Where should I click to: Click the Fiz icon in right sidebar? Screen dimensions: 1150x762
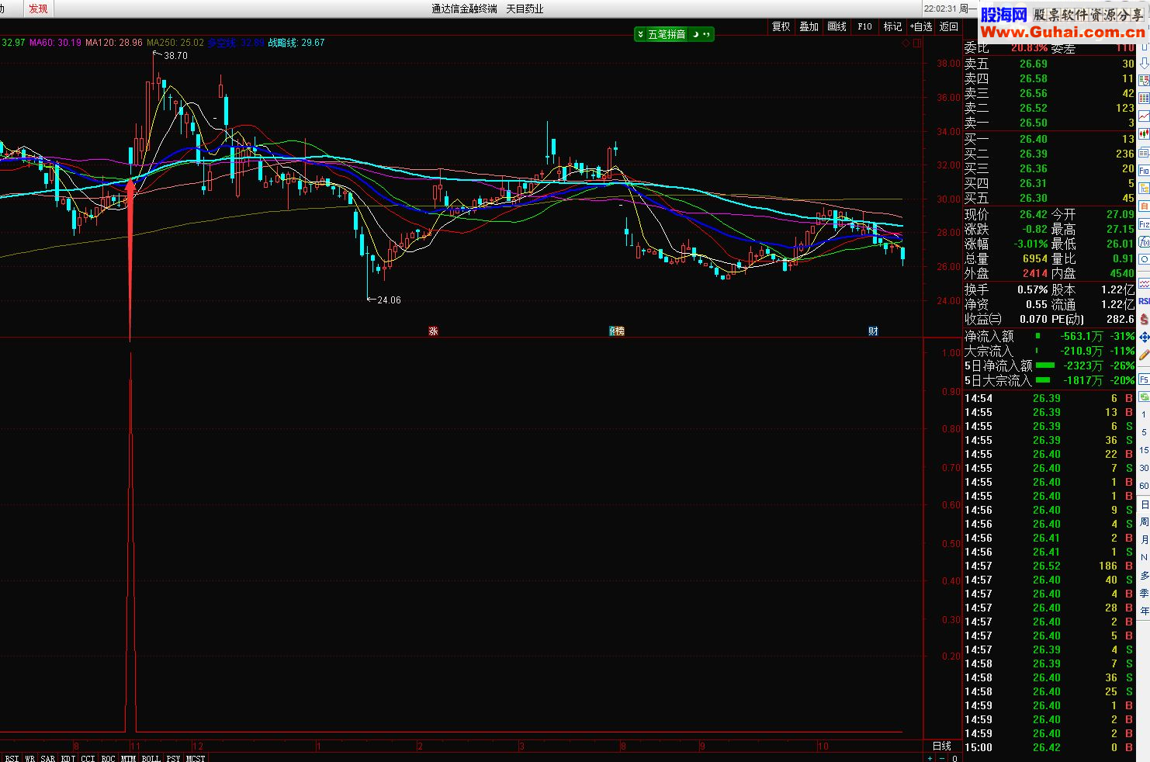coord(1144,223)
